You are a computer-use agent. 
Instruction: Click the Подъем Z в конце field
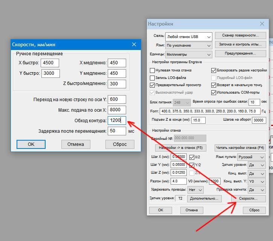tap(201, 120)
